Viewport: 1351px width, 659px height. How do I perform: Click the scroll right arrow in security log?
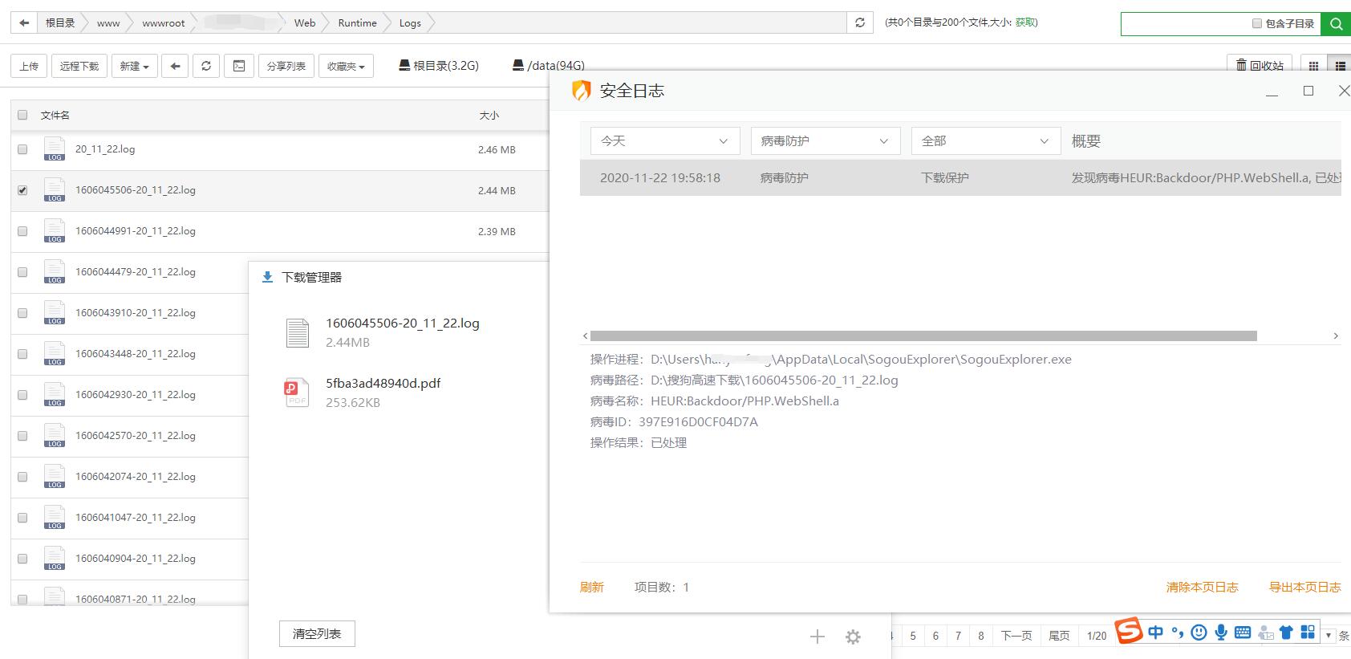click(x=1336, y=336)
